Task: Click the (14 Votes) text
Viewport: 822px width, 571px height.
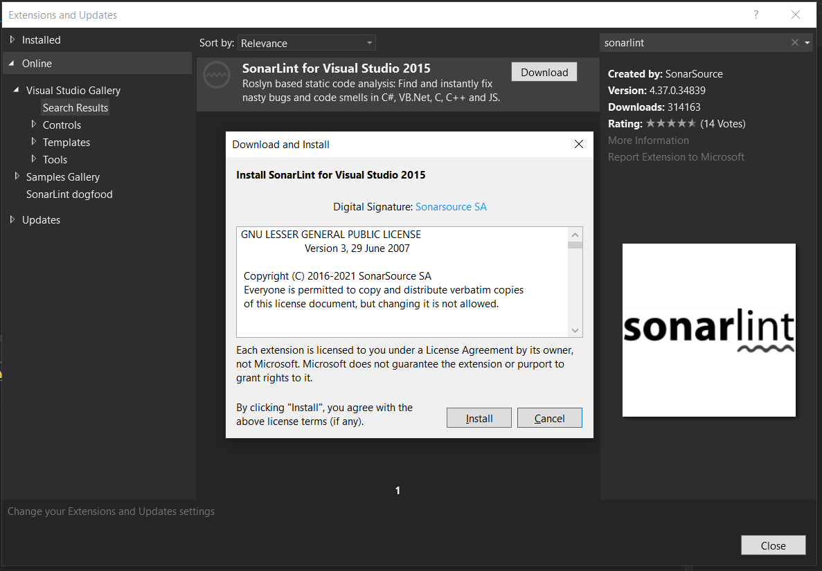Action: [x=723, y=124]
